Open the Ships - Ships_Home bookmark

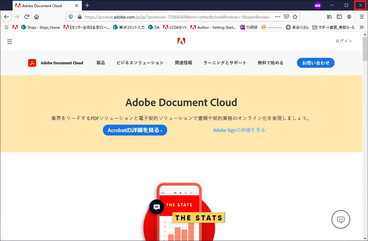point(40,27)
